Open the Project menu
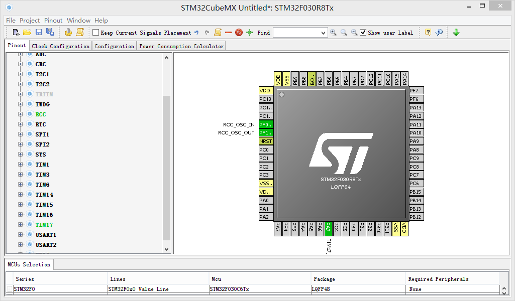 point(30,21)
